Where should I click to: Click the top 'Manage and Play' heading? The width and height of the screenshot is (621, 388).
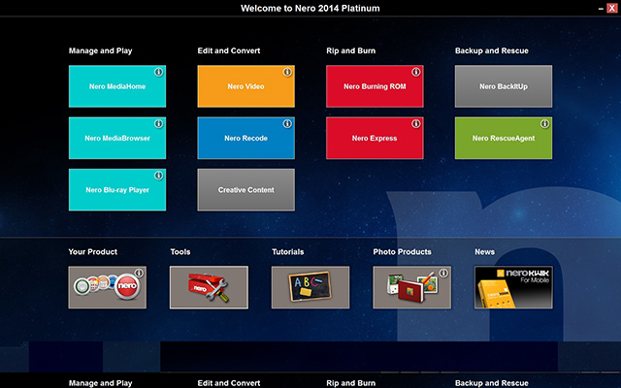101,50
